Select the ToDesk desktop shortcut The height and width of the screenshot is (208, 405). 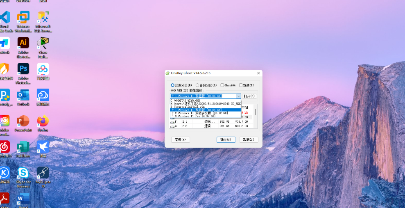(x=5, y=45)
